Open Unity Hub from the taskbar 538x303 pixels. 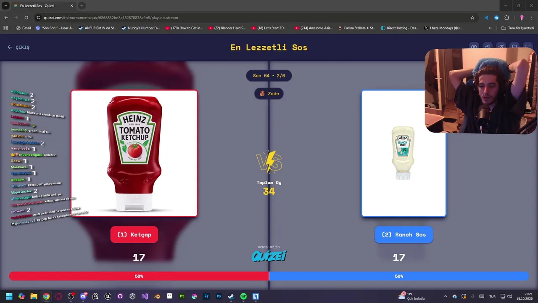pyautogui.click(x=132, y=296)
